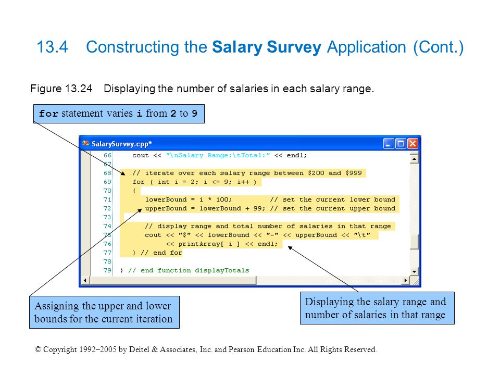Click the opening brace on line 70

(x=134, y=191)
